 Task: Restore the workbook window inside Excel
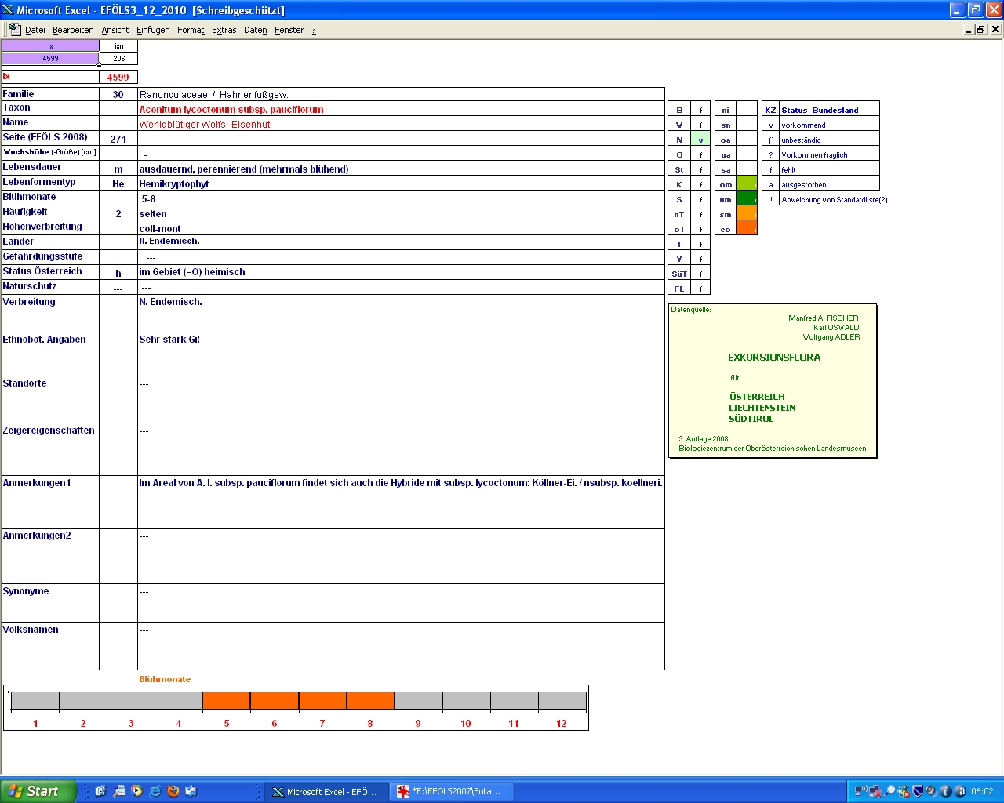point(981,29)
